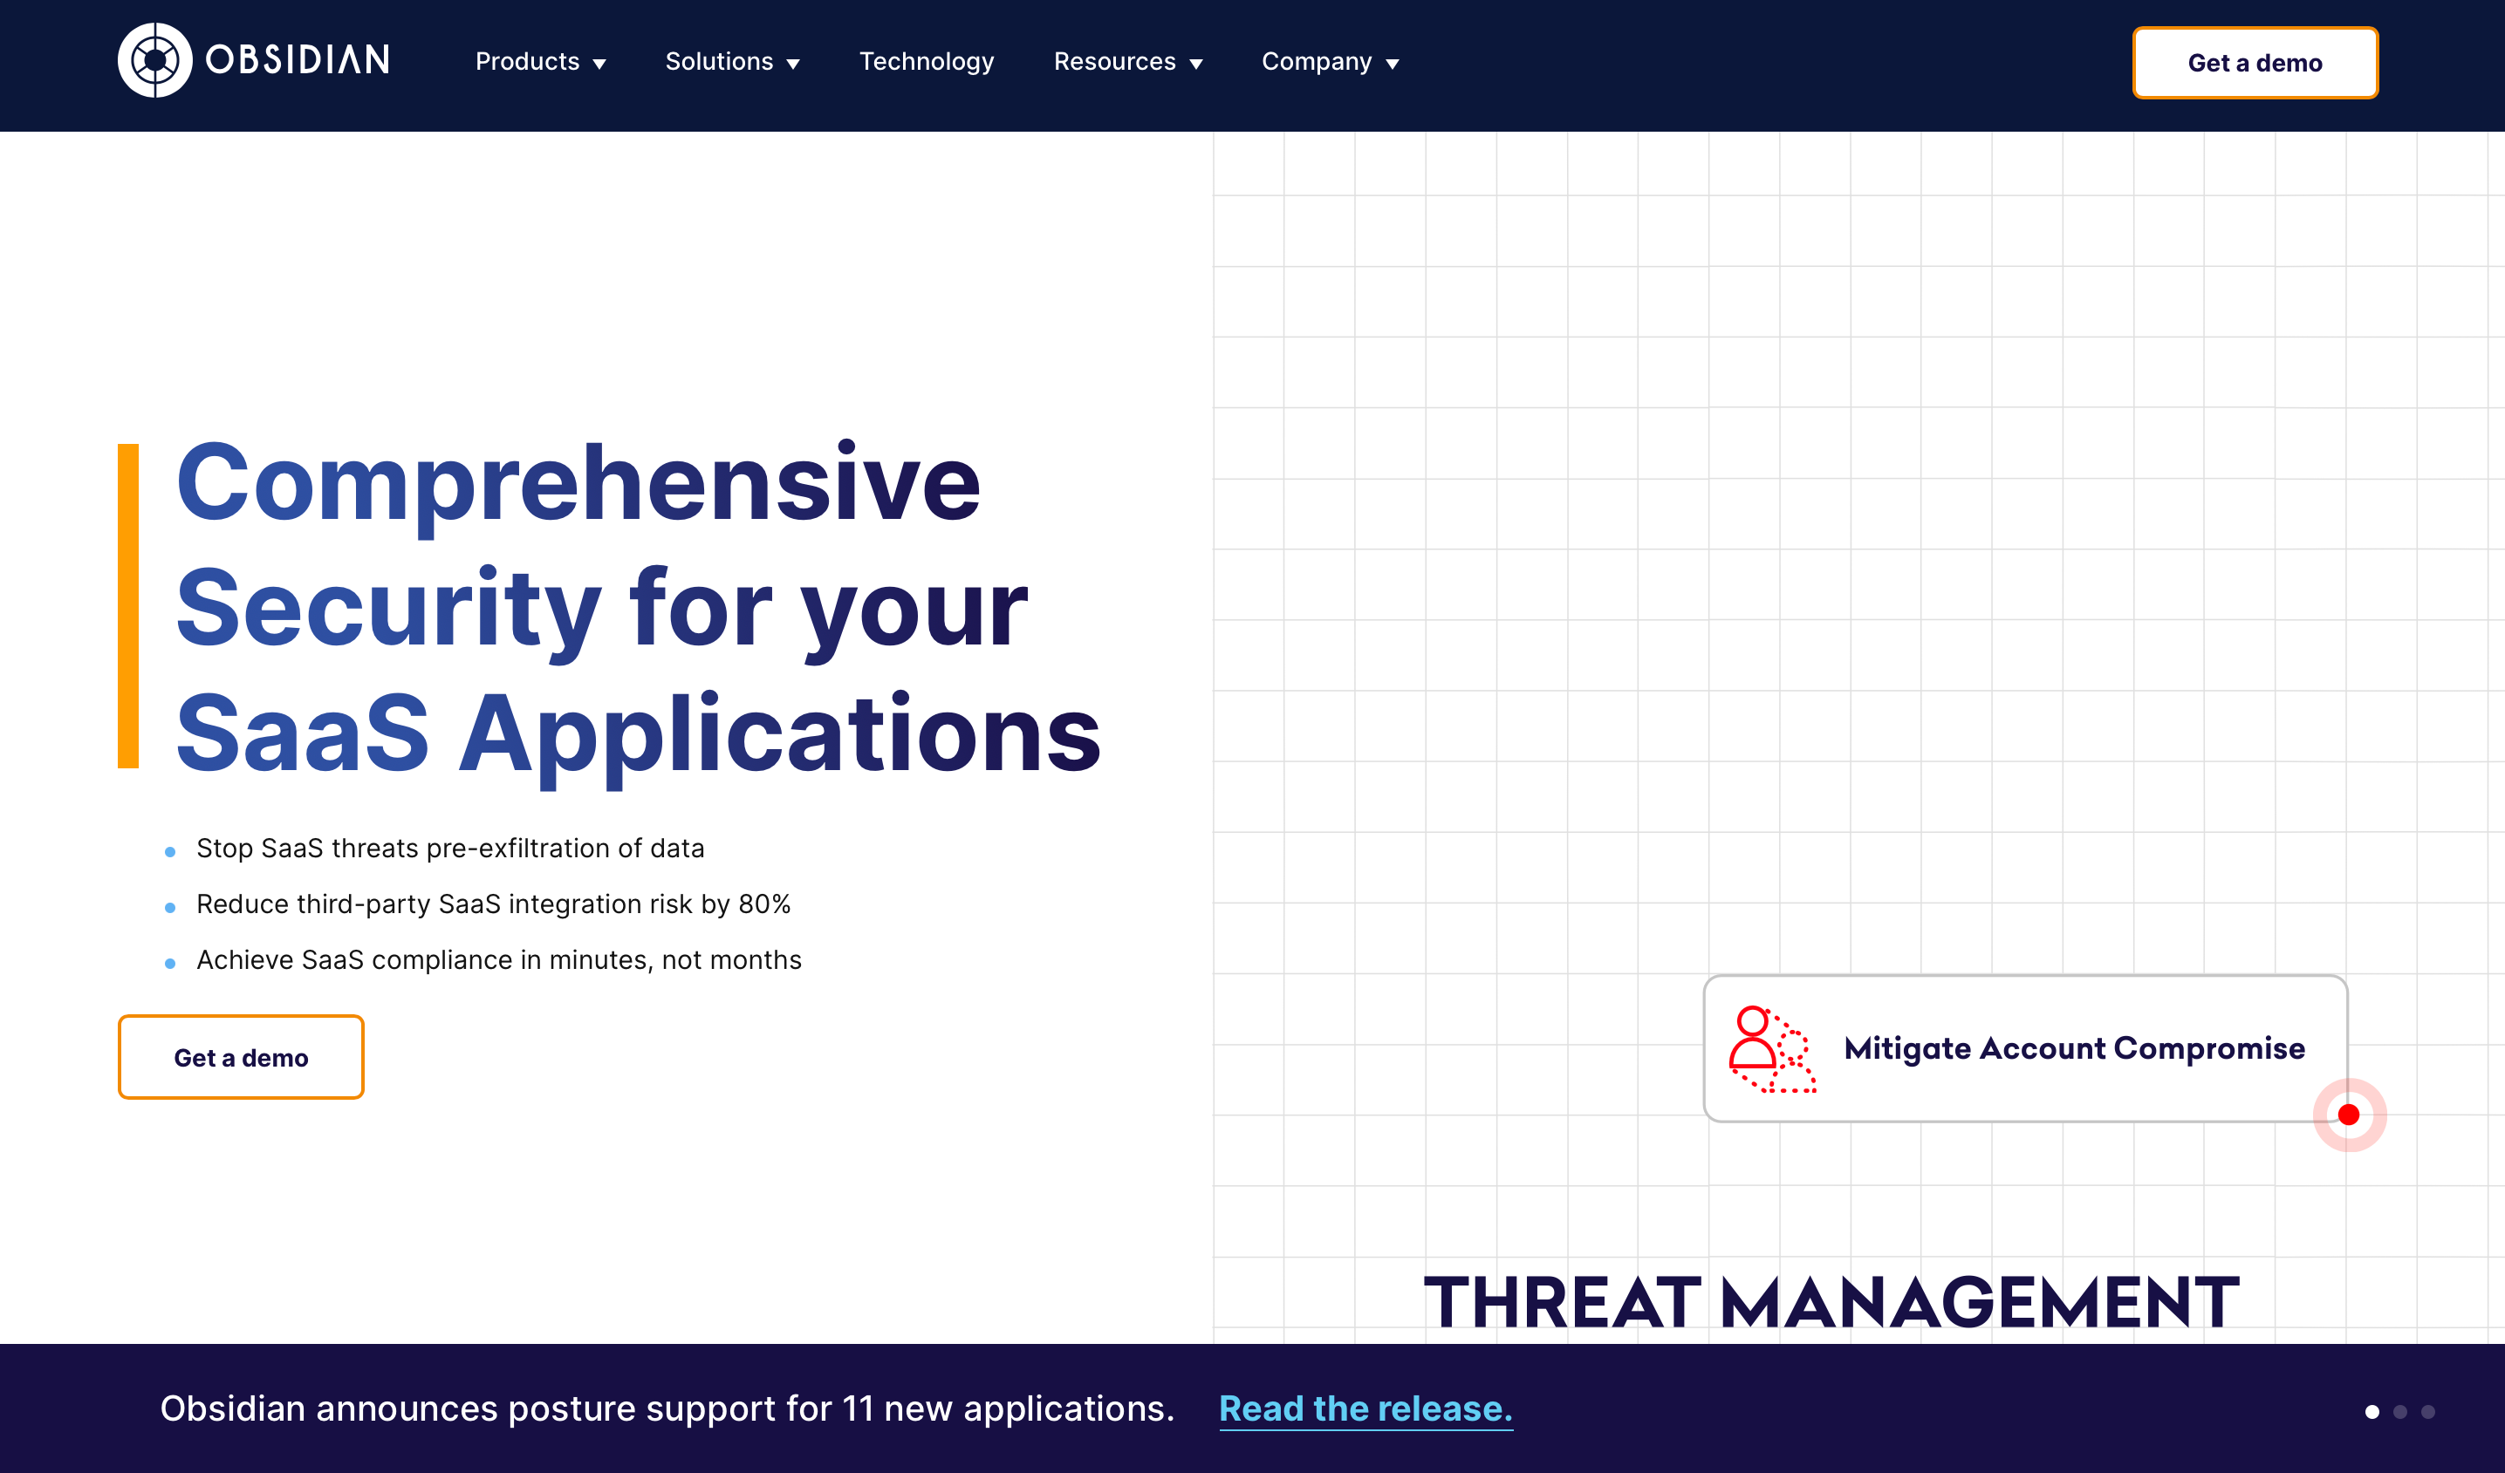The image size is (2505, 1473).
Task: Go to the Technology nav item
Action: pos(926,62)
